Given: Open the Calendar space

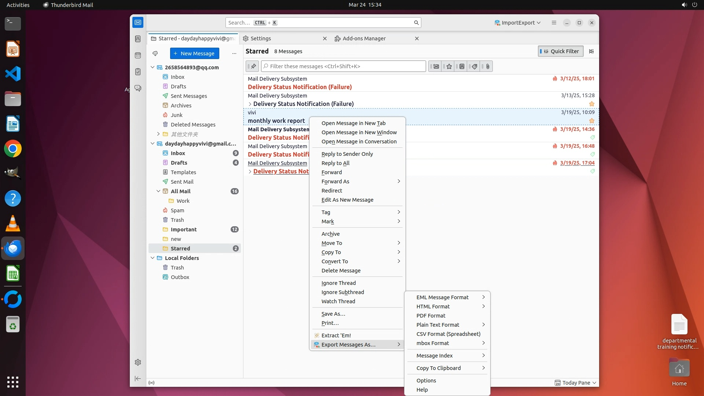Looking at the screenshot, I should (138, 55).
